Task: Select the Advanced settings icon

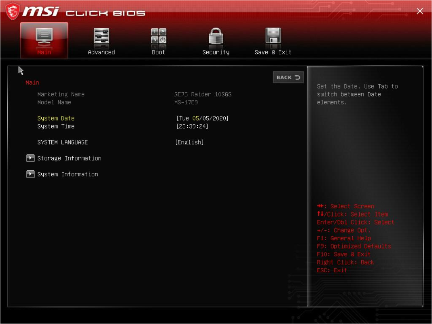Action: click(102, 36)
